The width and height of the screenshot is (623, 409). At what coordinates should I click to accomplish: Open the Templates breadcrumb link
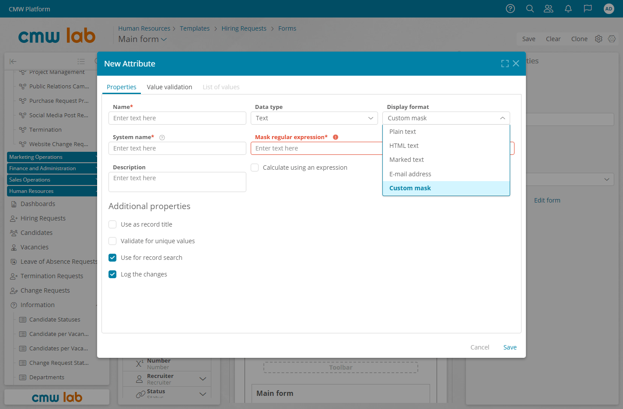point(195,28)
